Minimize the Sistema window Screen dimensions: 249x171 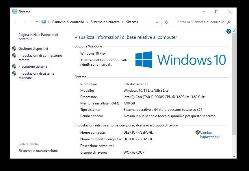204,12
